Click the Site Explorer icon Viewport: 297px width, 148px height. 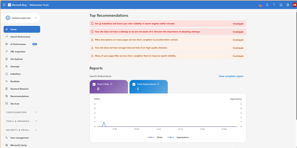pos(7,59)
